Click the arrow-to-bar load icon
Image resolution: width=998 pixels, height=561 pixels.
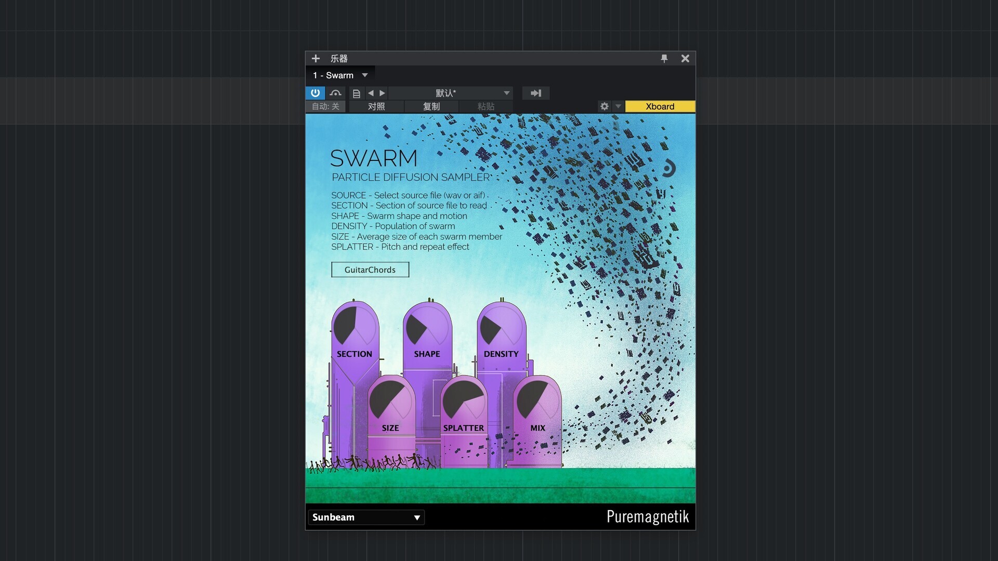[536, 93]
